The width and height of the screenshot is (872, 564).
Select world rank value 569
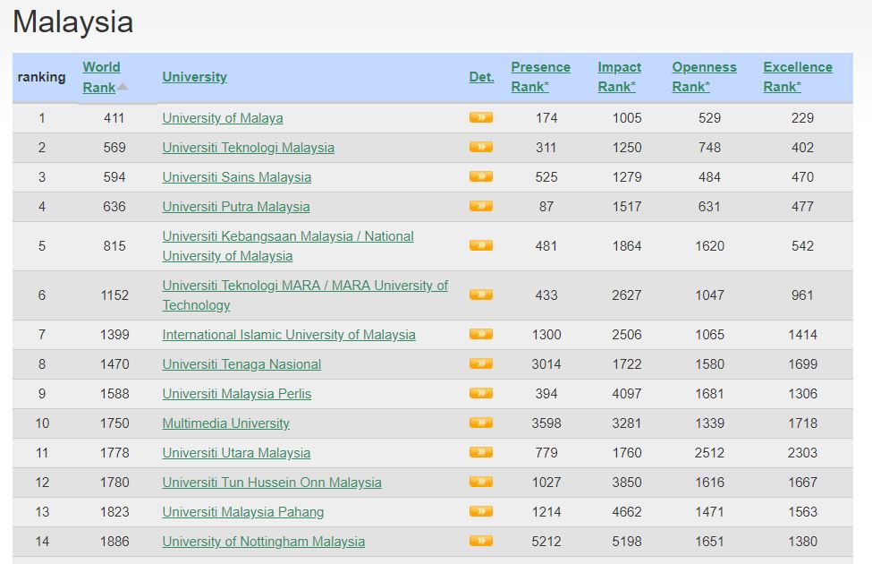coord(114,148)
